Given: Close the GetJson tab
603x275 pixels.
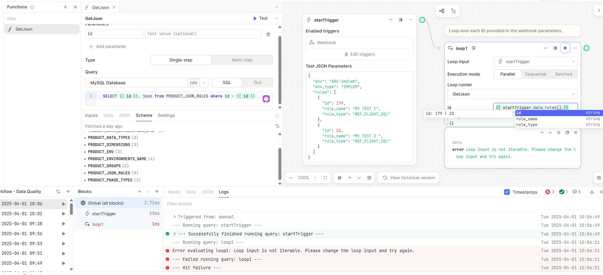Looking at the screenshot, I should (114, 7).
